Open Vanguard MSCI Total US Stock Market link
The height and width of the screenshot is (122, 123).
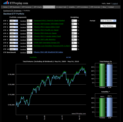49,21
